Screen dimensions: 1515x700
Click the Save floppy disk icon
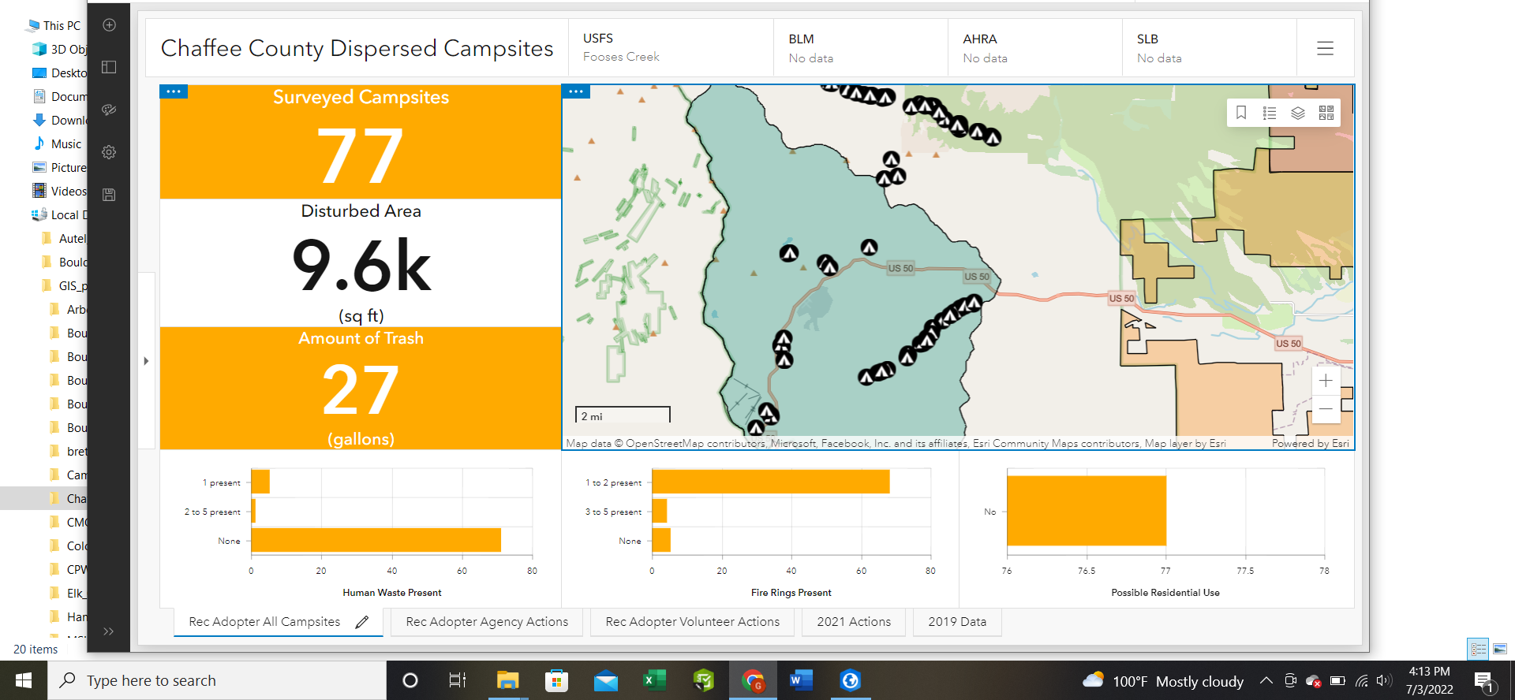point(110,195)
